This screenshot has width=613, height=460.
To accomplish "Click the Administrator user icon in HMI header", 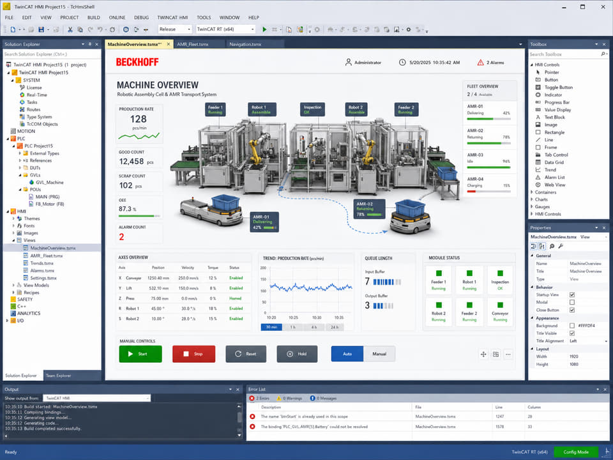I will pos(349,62).
